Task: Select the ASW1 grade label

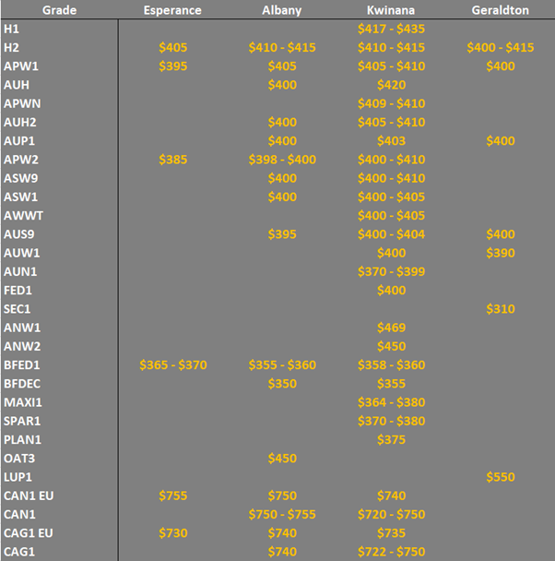Action: [20, 197]
